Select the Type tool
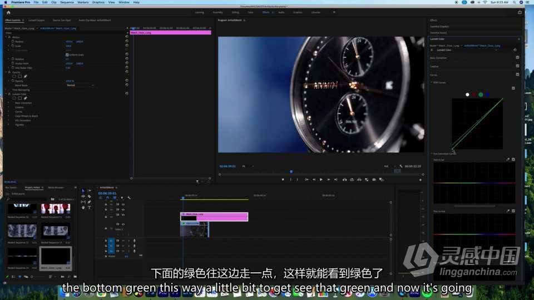 [89, 207]
